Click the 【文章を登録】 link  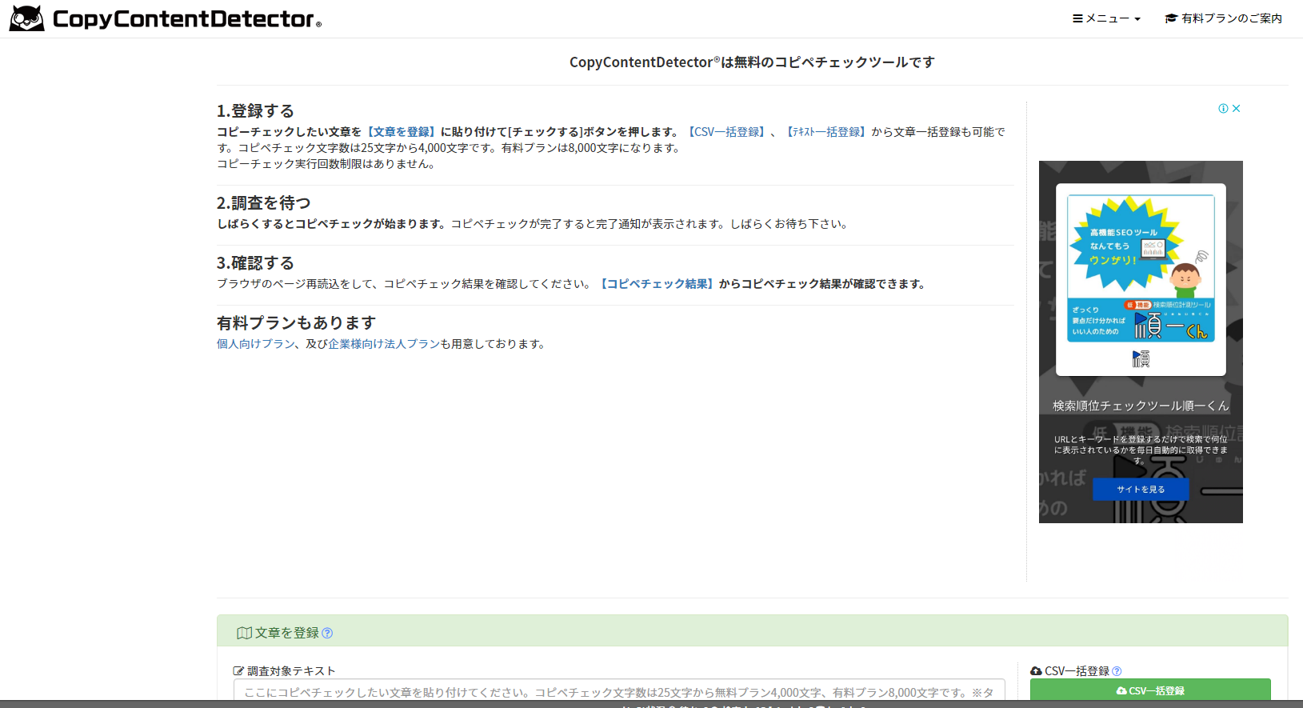[401, 132]
